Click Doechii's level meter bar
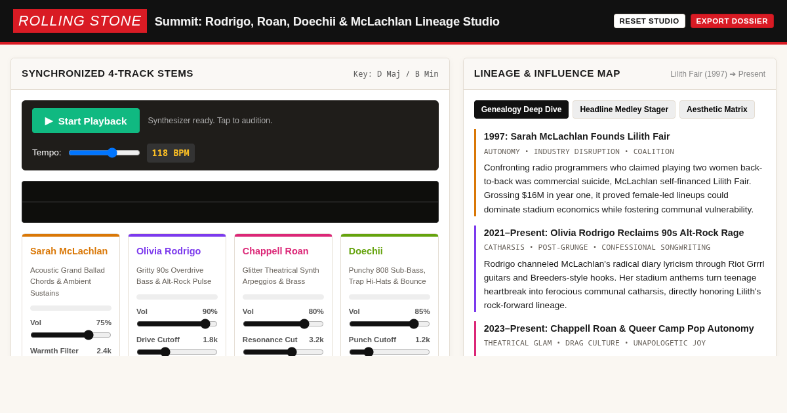 tap(390, 297)
